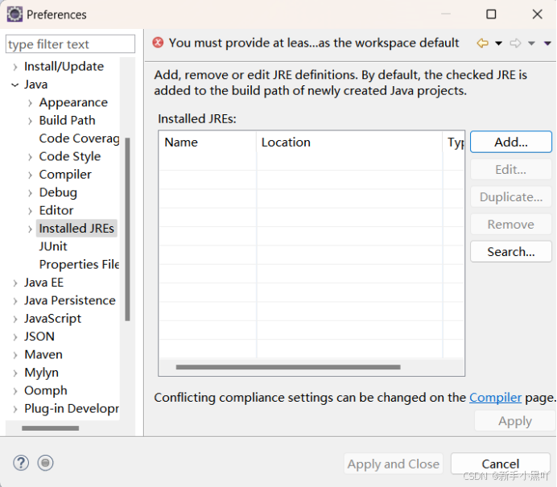Click the Type column header
Image resolution: width=557 pixels, height=487 pixels.
[454, 142]
